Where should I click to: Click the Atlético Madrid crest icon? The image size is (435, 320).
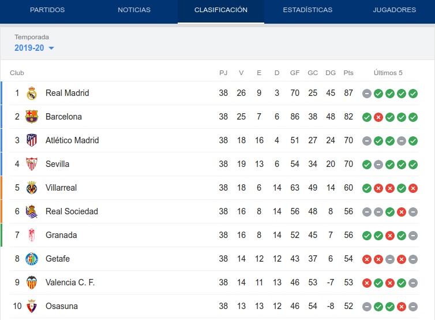32,140
